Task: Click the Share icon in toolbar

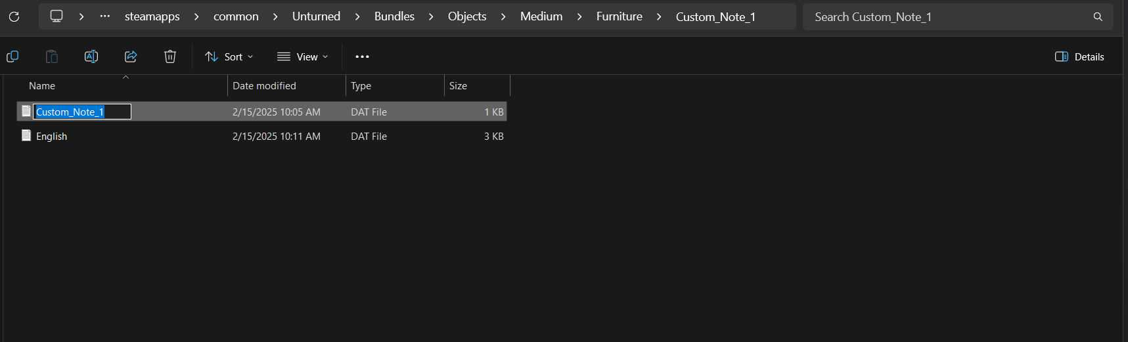Action: tap(131, 56)
